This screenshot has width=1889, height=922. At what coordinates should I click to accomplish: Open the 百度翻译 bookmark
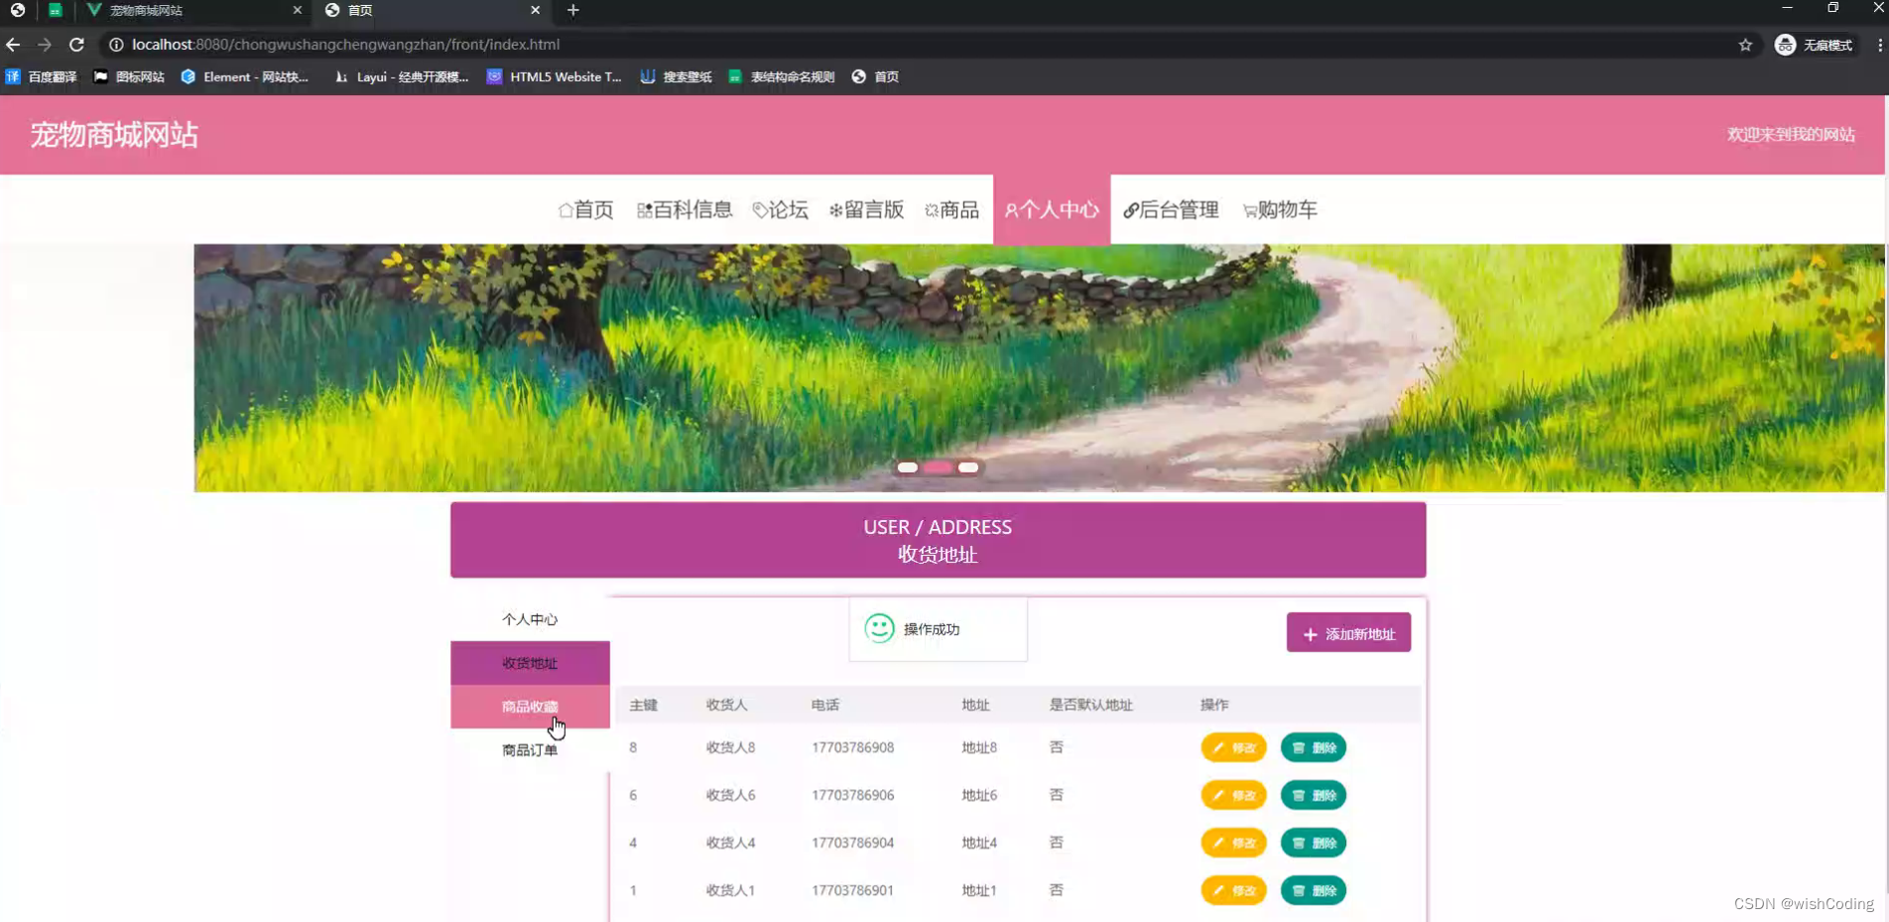(42, 76)
